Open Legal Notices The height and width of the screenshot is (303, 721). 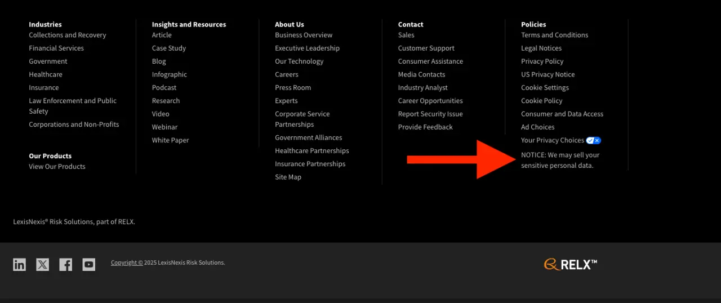tap(541, 48)
